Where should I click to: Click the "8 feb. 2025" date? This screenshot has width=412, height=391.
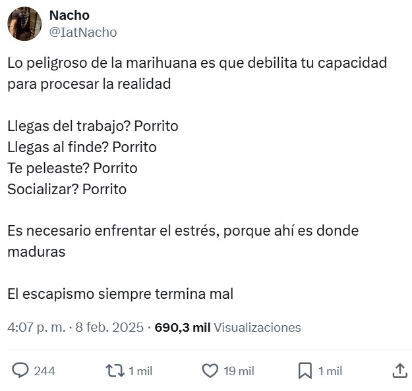(109, 327)
